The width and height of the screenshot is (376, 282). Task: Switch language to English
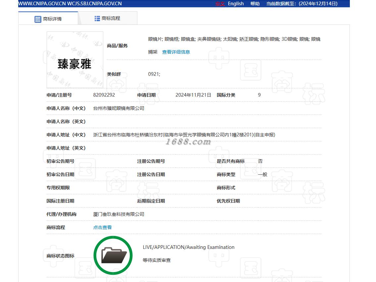[236, 4]
